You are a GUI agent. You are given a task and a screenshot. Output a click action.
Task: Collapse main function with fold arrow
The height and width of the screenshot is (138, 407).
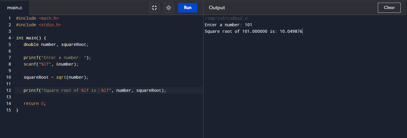tap(13, 38)
